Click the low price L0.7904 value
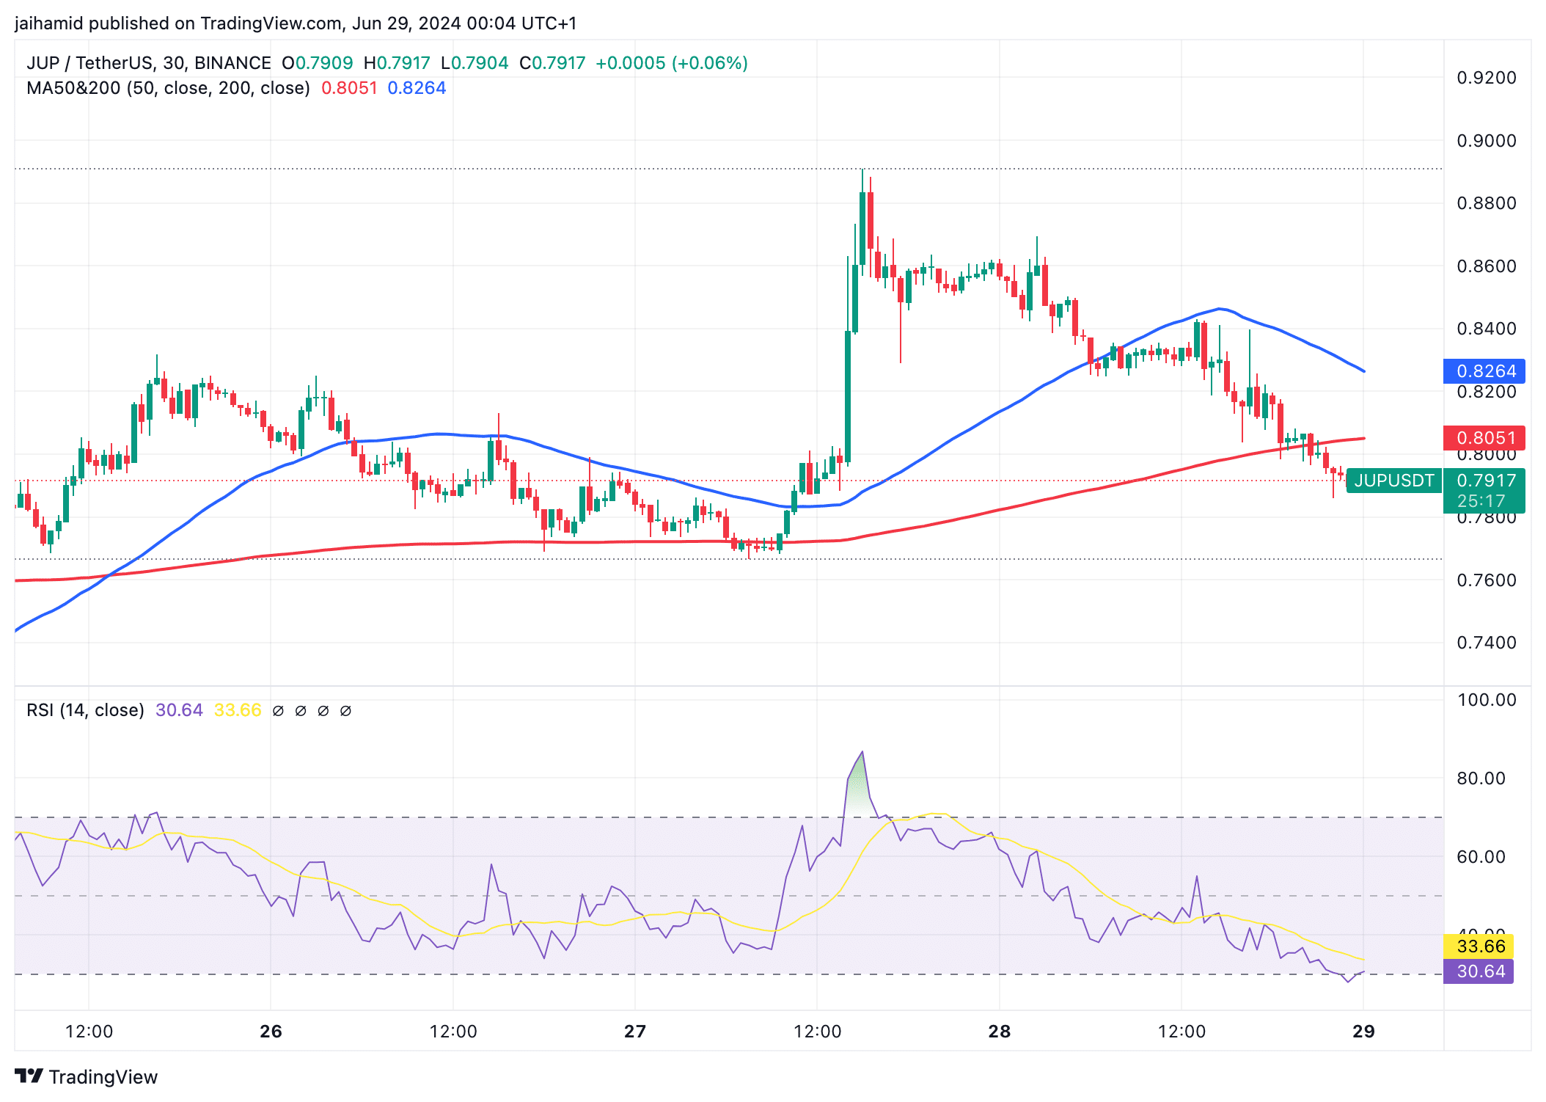This screenshot has height=1102, width=1546. coord(475,63)
